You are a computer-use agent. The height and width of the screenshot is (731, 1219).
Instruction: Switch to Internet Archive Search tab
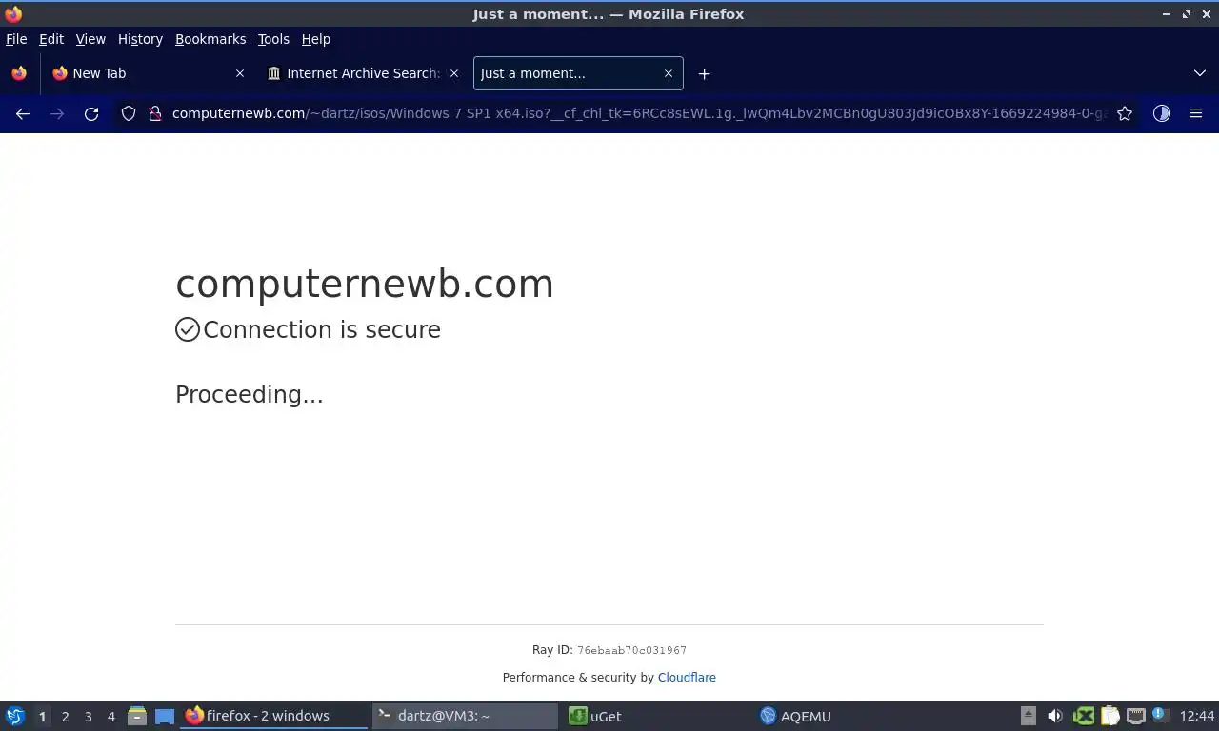363,73
